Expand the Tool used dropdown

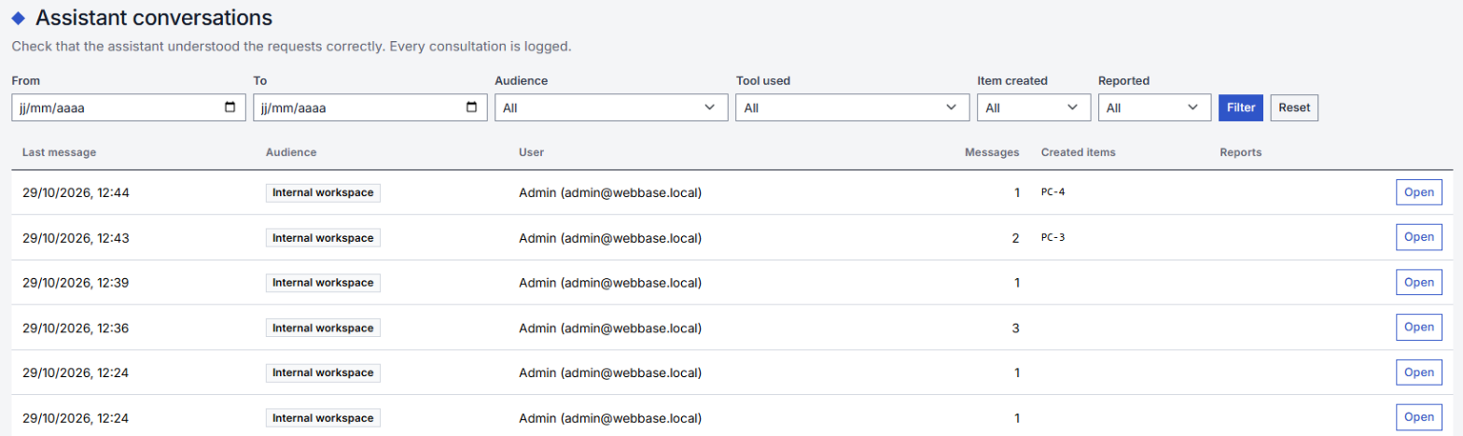852,107
